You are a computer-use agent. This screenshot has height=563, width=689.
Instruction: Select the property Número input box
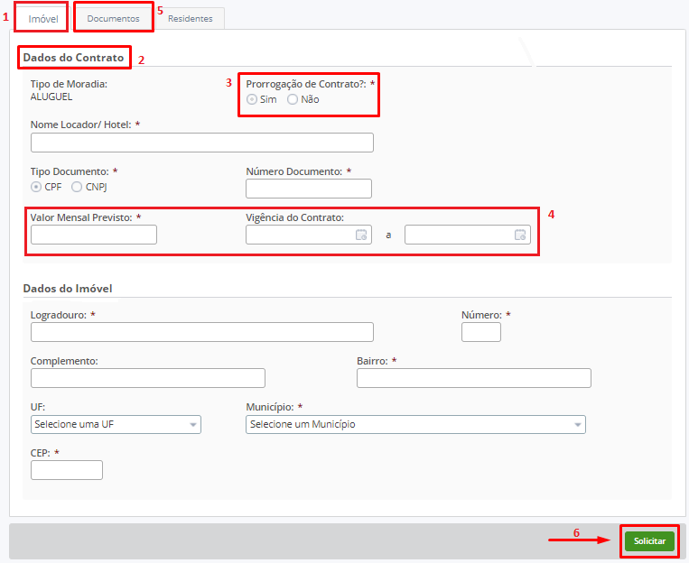tap(480, 332)
